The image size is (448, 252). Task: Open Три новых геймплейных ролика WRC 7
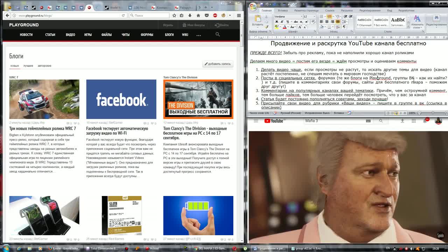(42, 128)
